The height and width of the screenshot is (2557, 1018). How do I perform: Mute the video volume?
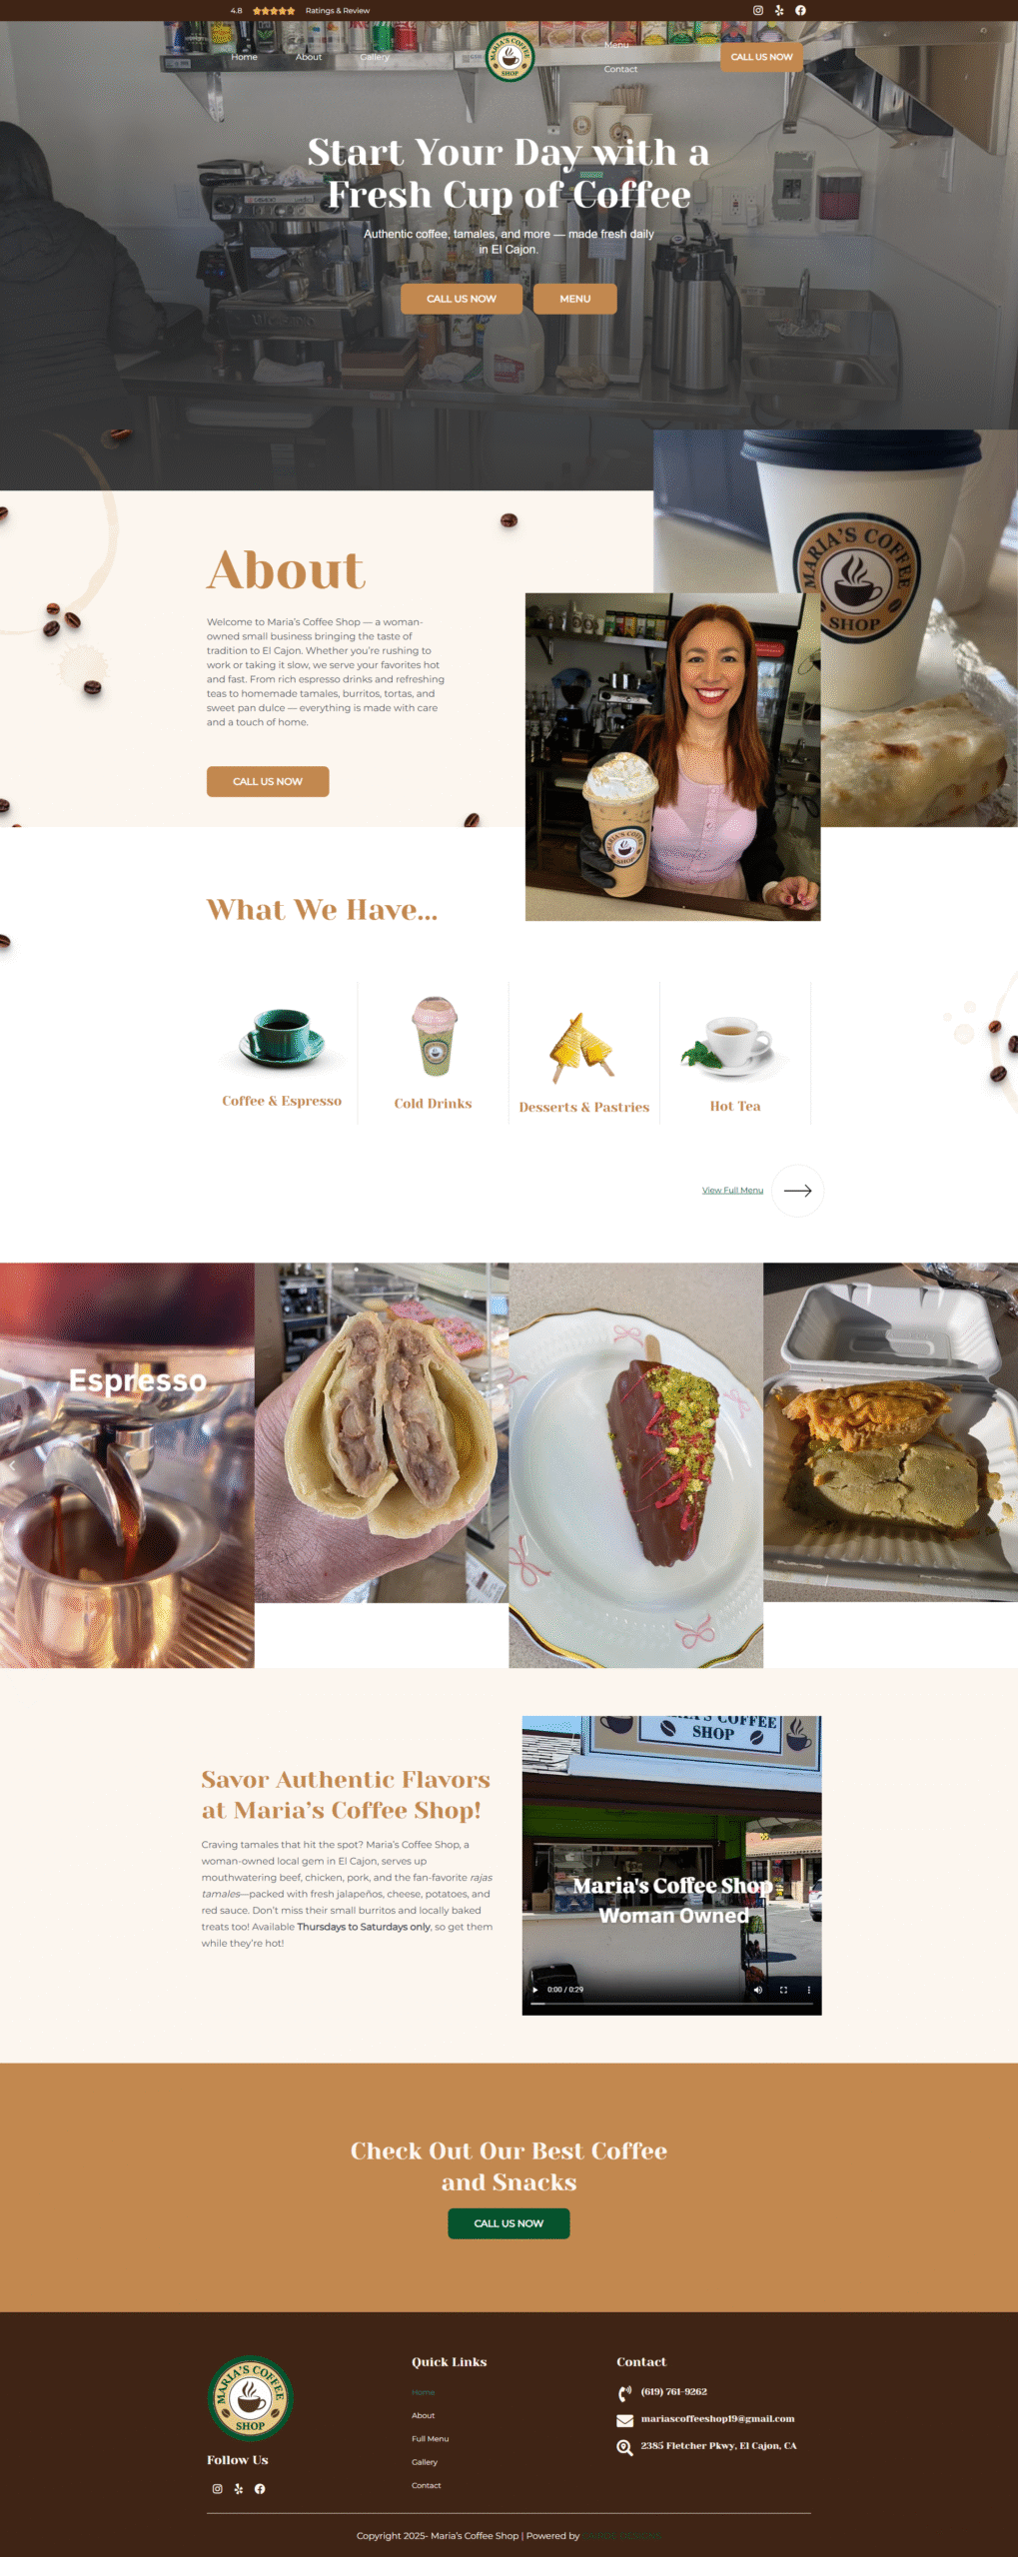tap(757, 1990)
